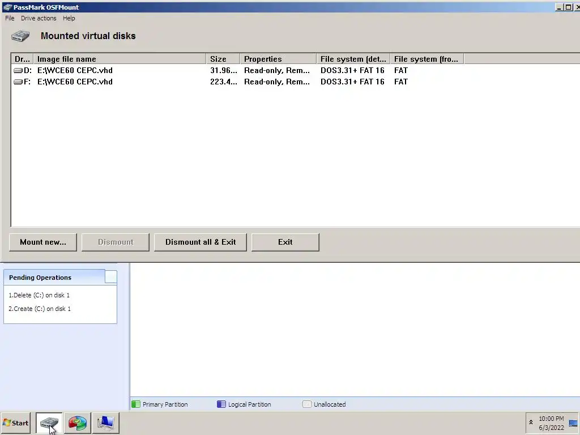
Task: Select pending operation 2.Create (C:) on disk 1
Action: click(39, 309)
